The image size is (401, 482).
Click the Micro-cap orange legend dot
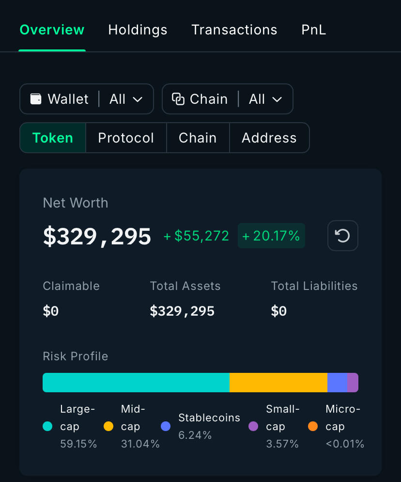(313, 426)
